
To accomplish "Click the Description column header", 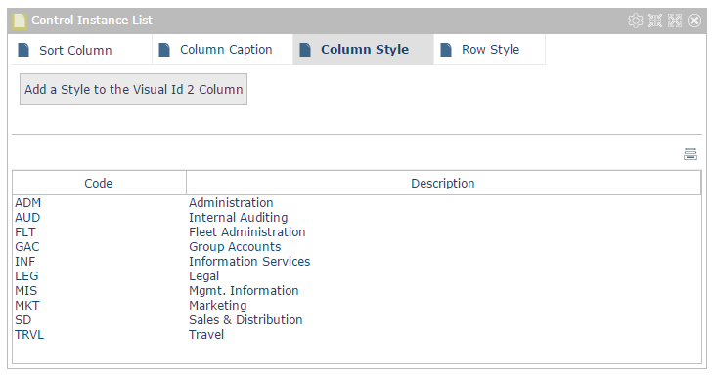I will [x=443, y=184].
